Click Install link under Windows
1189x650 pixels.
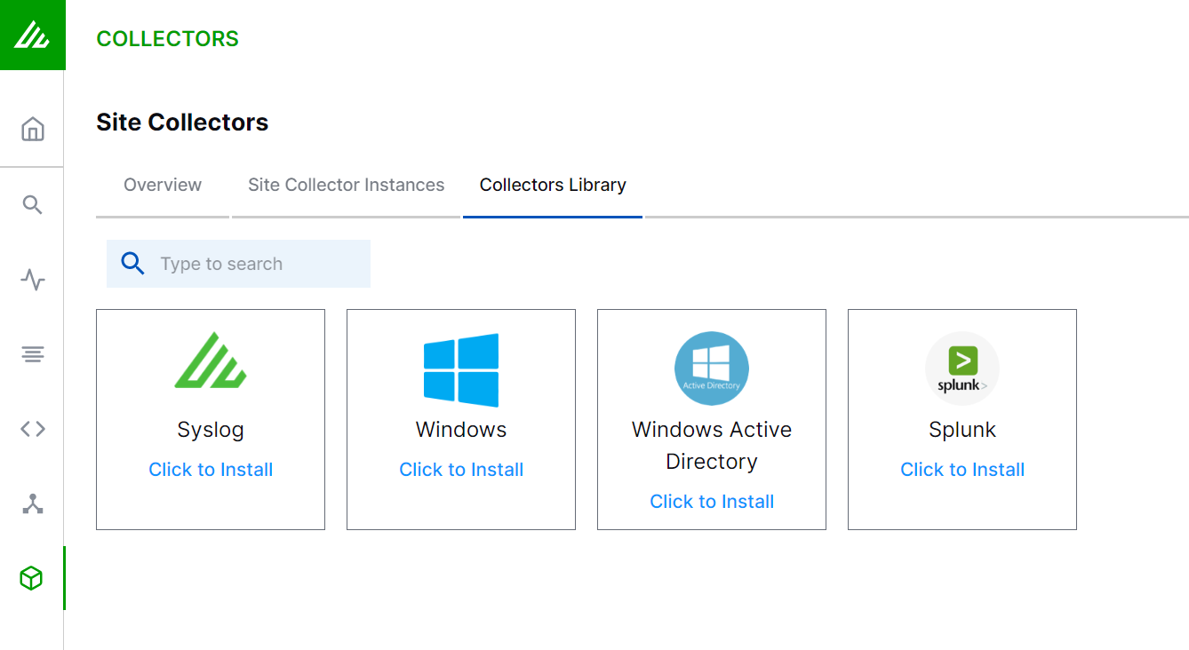pos(461,470)
